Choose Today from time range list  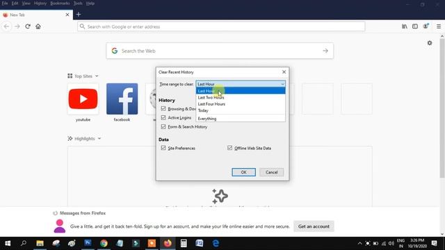(x=241, y=110)
